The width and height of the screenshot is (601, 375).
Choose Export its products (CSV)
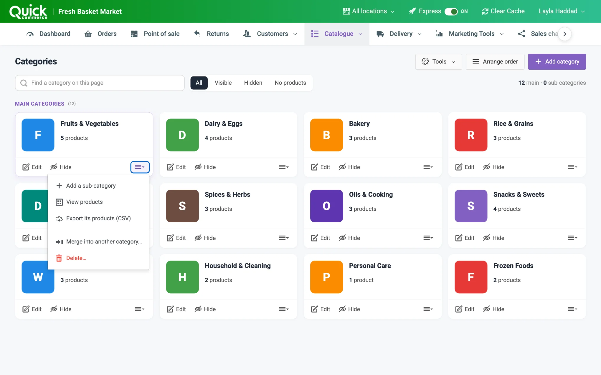pos(98,219)
